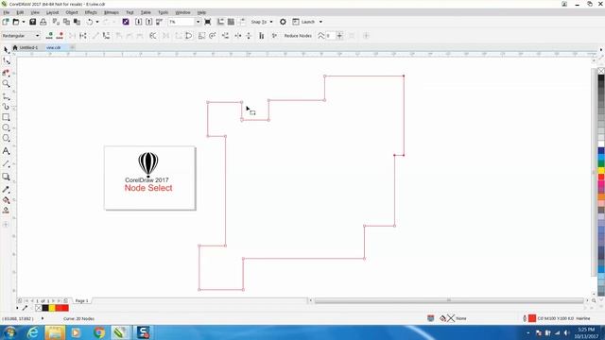Open the Open-file dropdown arrow
The image size is (605, 340).
[23, 22]
